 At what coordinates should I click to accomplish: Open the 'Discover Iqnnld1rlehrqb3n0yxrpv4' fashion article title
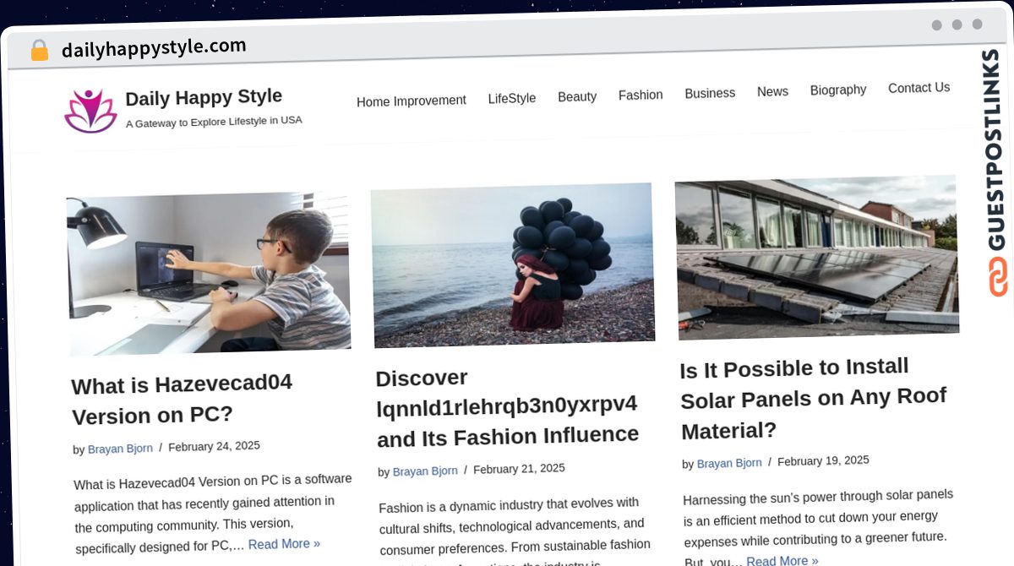coord(507,407)
